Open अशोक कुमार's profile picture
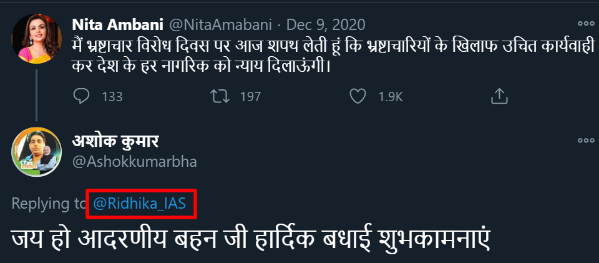 coord(37,152)
